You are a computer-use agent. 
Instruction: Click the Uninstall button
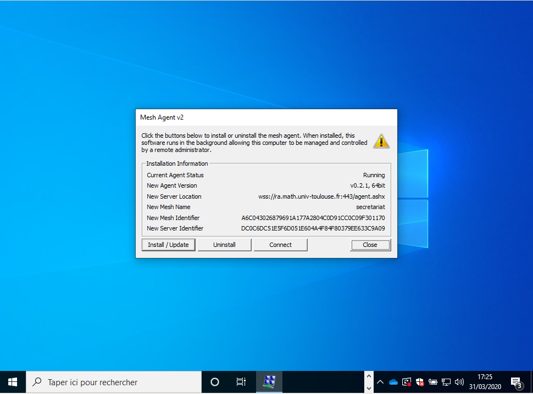(x=224, y=245)
